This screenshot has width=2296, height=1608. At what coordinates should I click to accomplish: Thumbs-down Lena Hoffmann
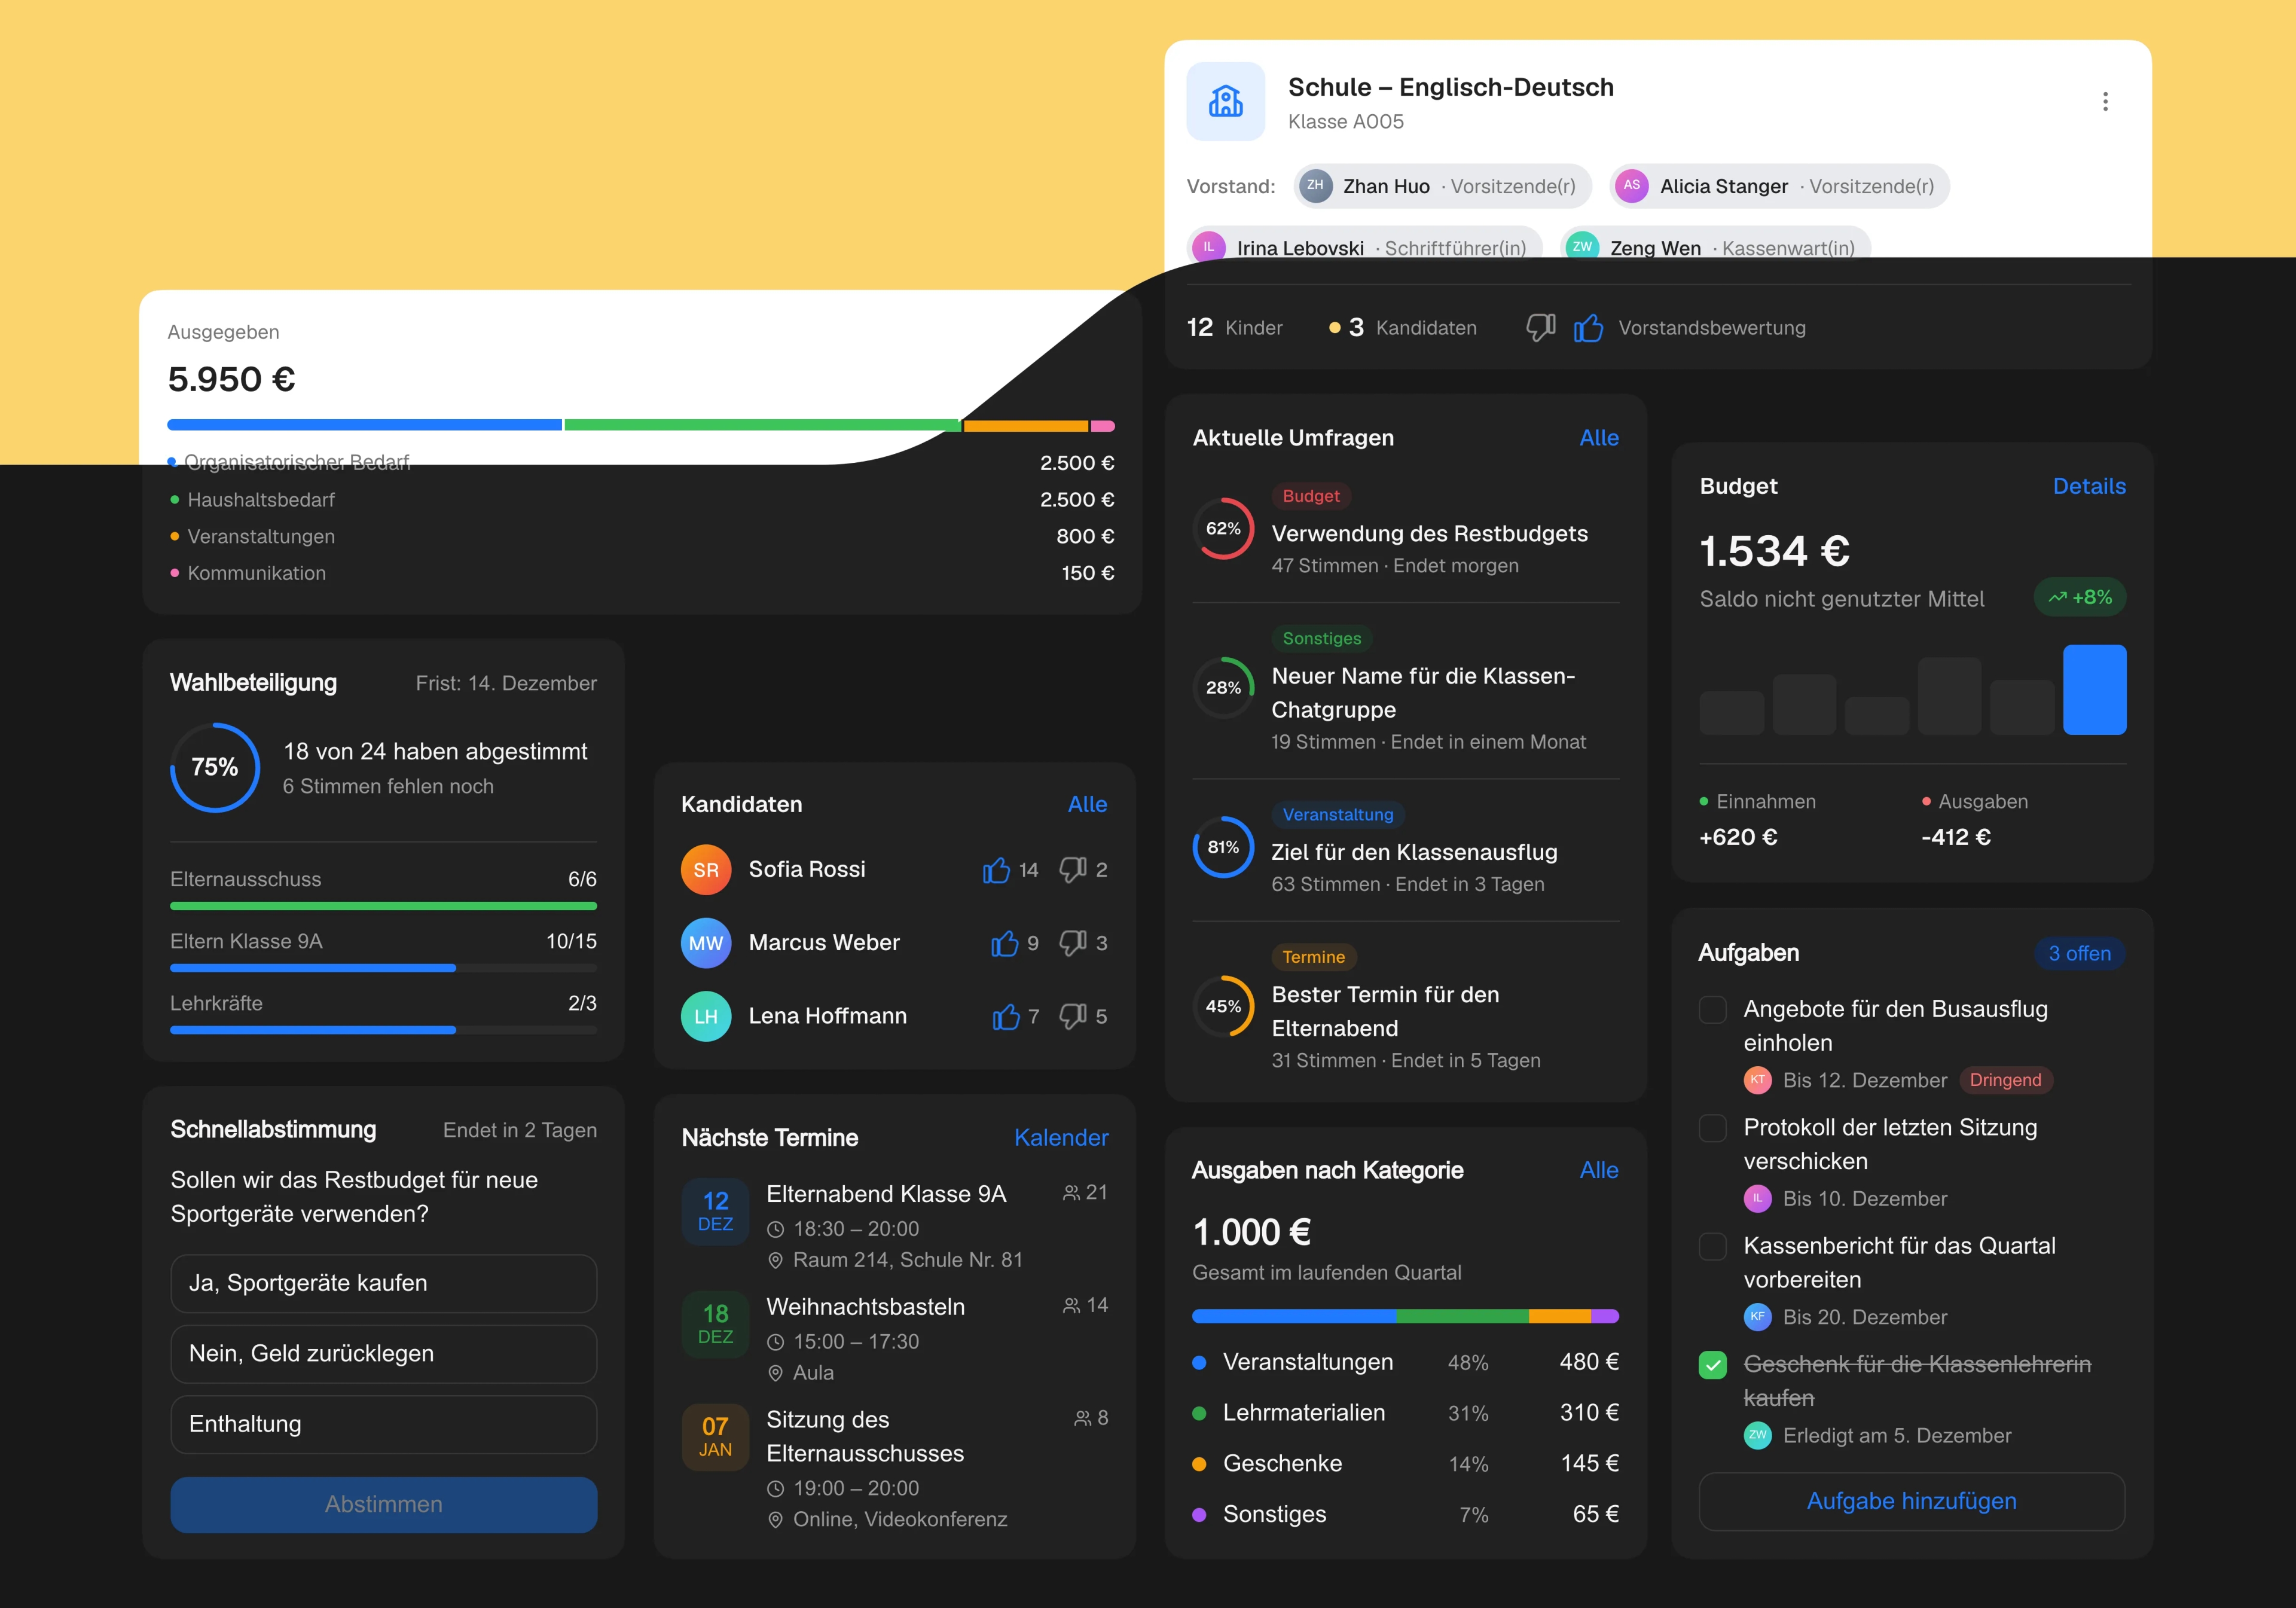(x=1073, y=1016)
